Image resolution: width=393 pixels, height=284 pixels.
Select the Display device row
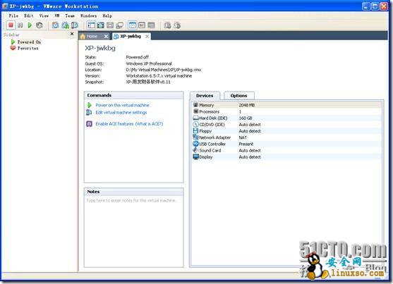(x=287, y=157)
